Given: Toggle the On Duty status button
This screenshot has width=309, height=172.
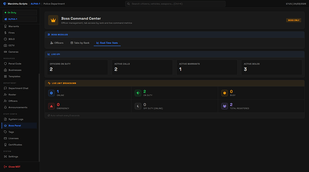Looking at the screenshot, I should (20, 13).
